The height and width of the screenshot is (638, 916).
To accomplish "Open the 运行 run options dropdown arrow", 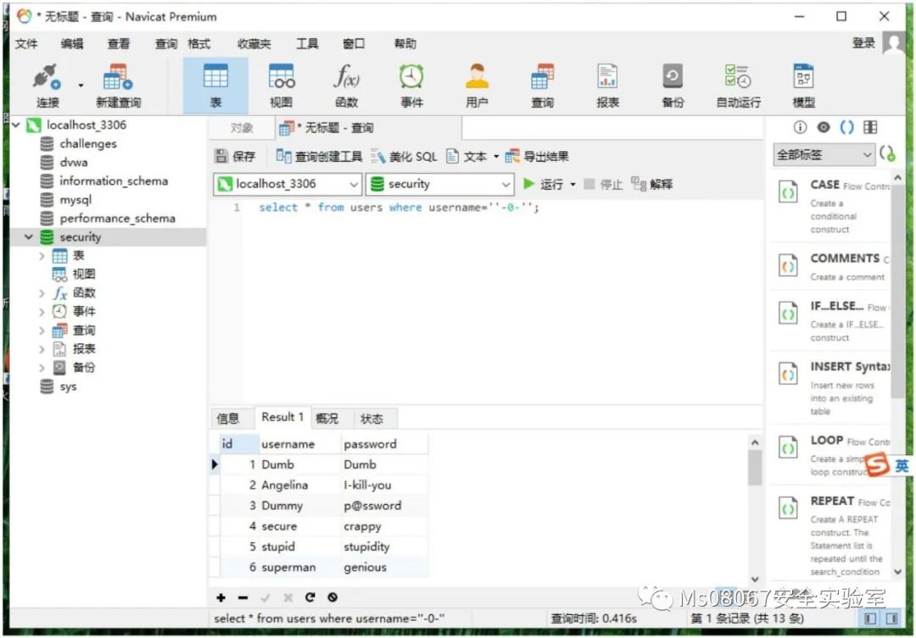I will pos(572,185).
